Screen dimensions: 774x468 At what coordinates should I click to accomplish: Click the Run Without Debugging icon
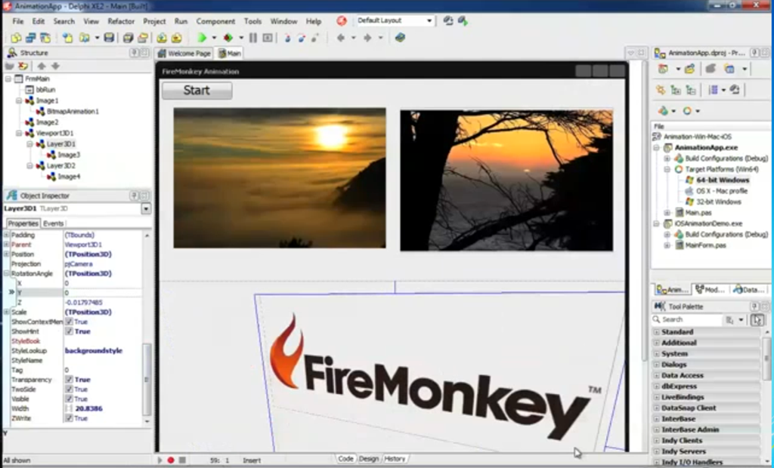click(x=228, y=38)
